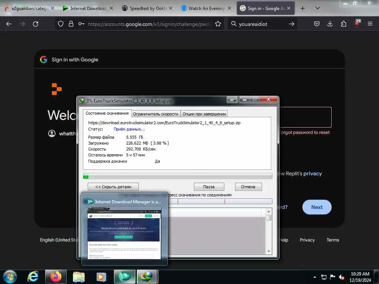
Task: Show hidden system tray icons
Action: 315,277
